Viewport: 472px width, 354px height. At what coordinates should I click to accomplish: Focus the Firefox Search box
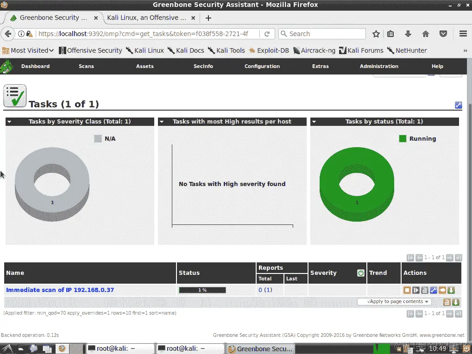(322, 34)
